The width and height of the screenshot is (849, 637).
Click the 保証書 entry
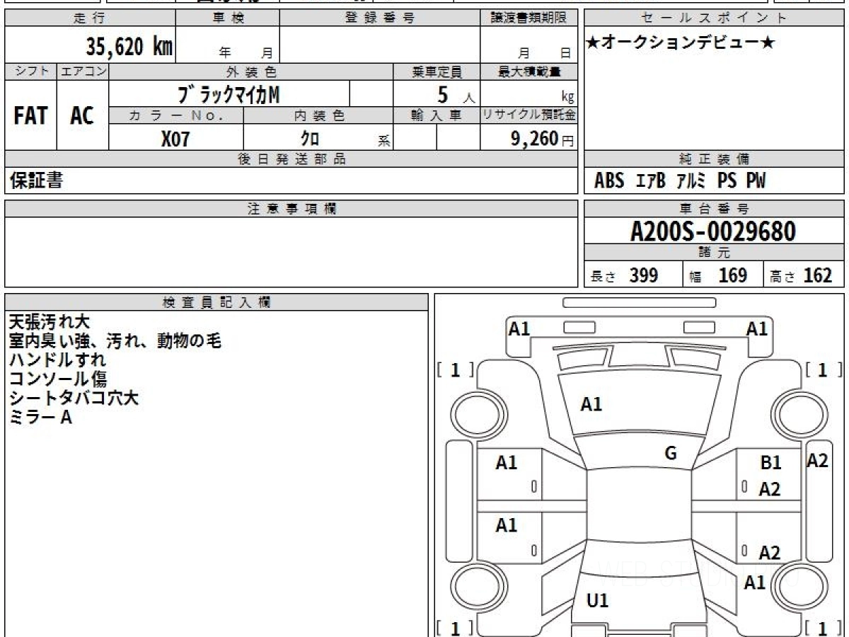click(x=36, y=181)
